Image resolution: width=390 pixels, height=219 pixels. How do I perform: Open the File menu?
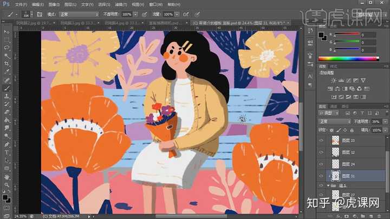pyautogui.click(x=21, y=4)
